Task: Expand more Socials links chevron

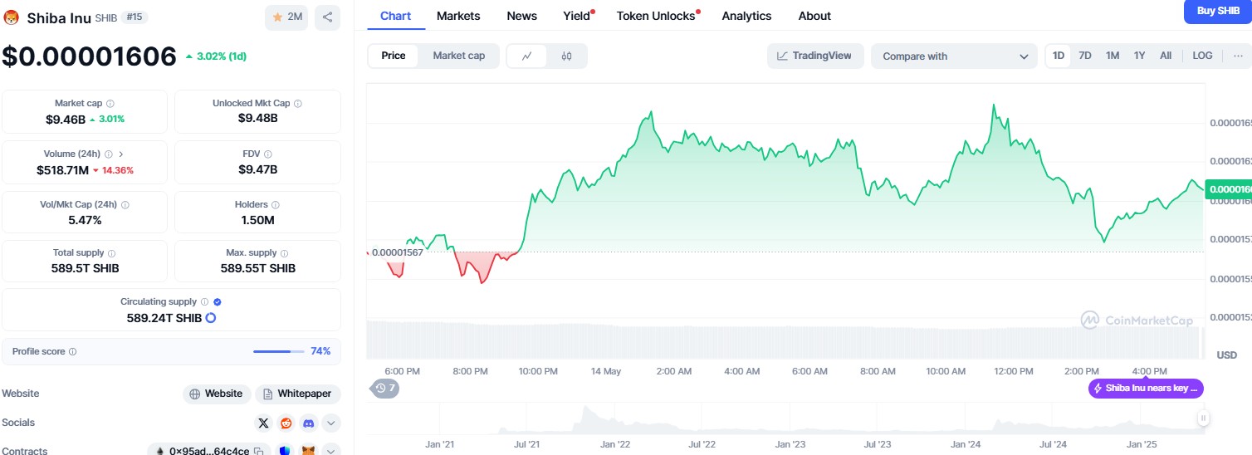Action: click(331, 423)
